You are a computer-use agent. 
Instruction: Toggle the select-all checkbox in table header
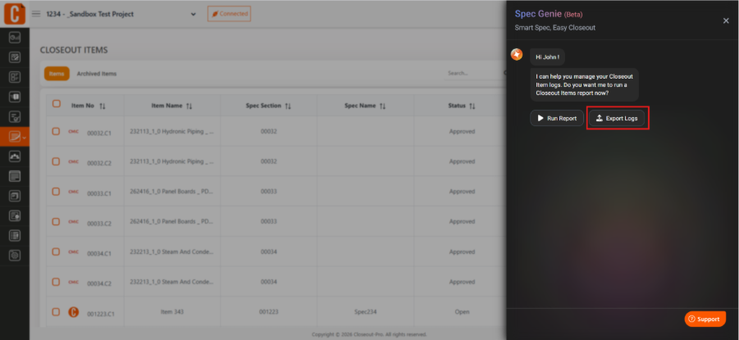coord(56,104)
